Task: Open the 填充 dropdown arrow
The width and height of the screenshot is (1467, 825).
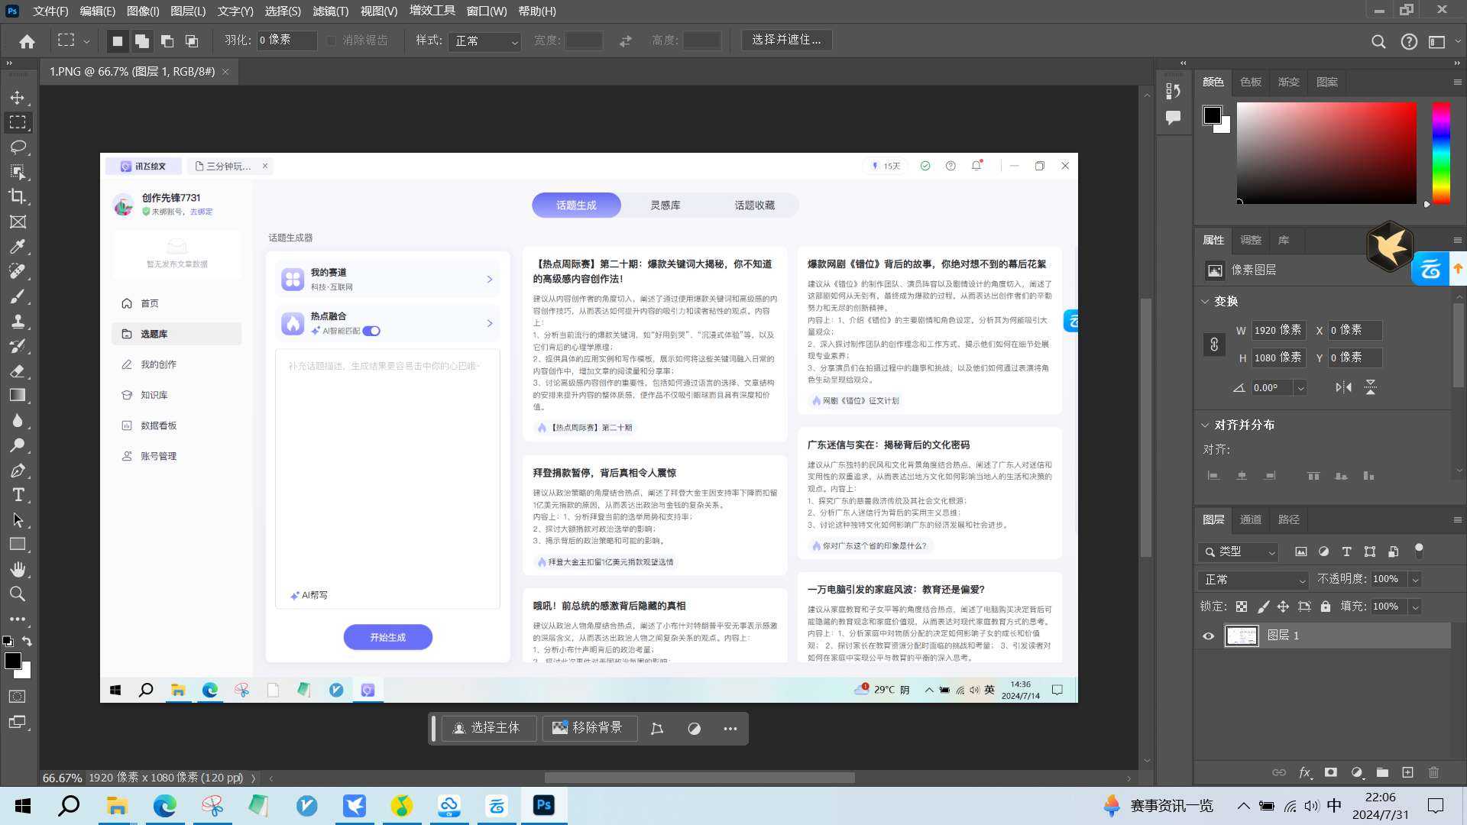Action: pos(1415,607)
